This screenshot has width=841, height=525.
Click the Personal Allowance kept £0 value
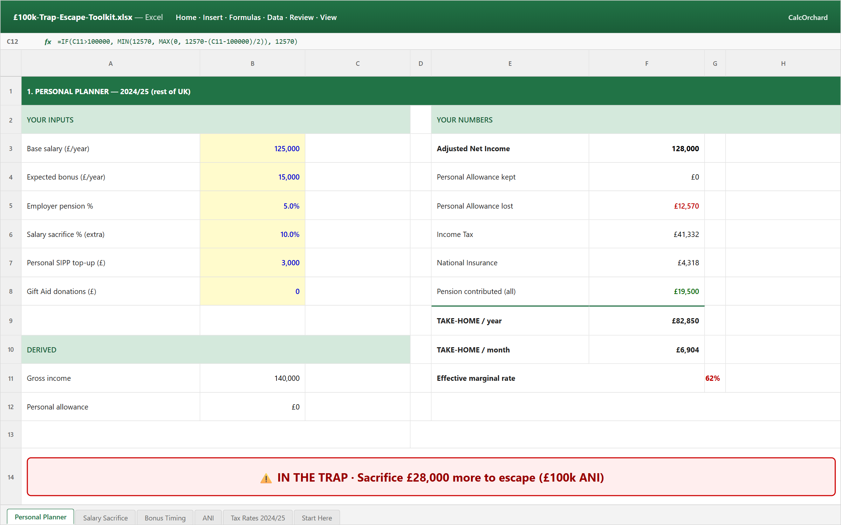pyautogui.click(x=647, y=177)
